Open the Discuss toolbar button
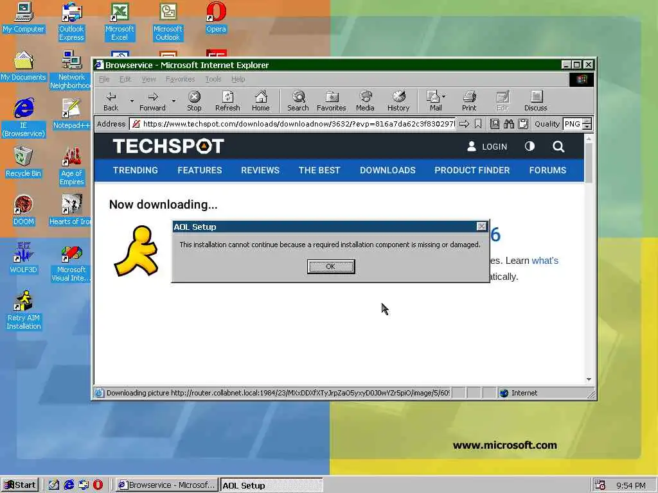The width and height of the screenshot is (658, 493). point(535,101)
